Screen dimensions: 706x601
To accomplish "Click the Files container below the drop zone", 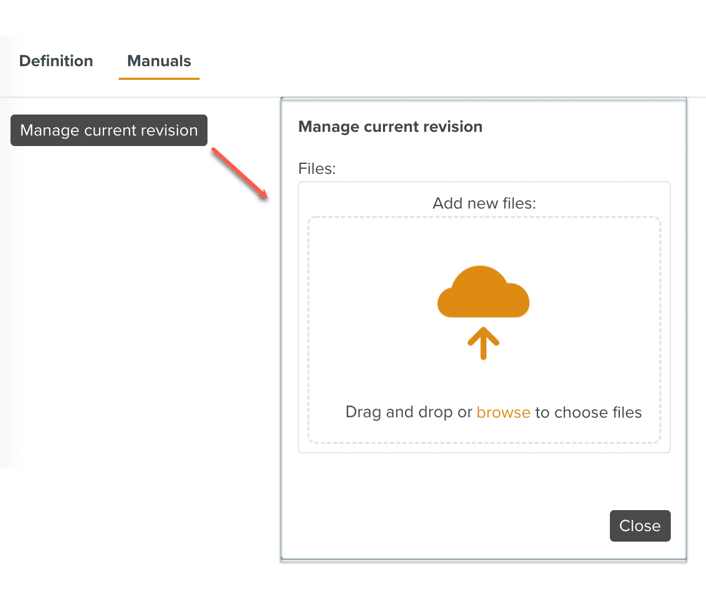I will (484, 448).
